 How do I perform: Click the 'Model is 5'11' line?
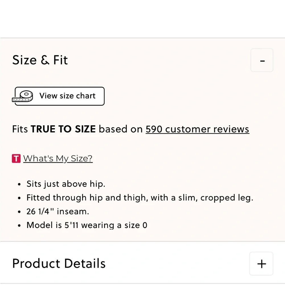87,225
